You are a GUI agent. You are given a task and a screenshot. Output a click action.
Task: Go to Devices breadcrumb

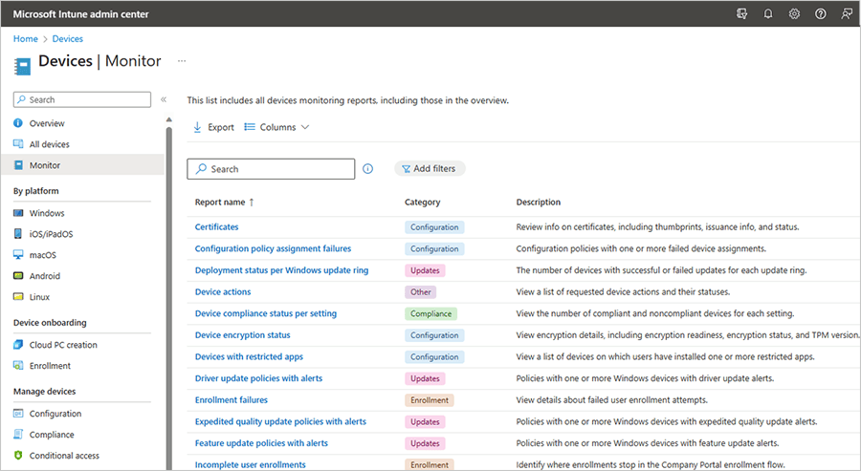coord(68,39)
